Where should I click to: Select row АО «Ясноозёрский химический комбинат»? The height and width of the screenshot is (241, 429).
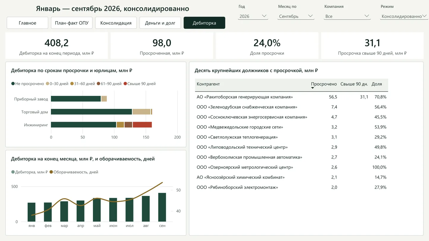[291, 177]
